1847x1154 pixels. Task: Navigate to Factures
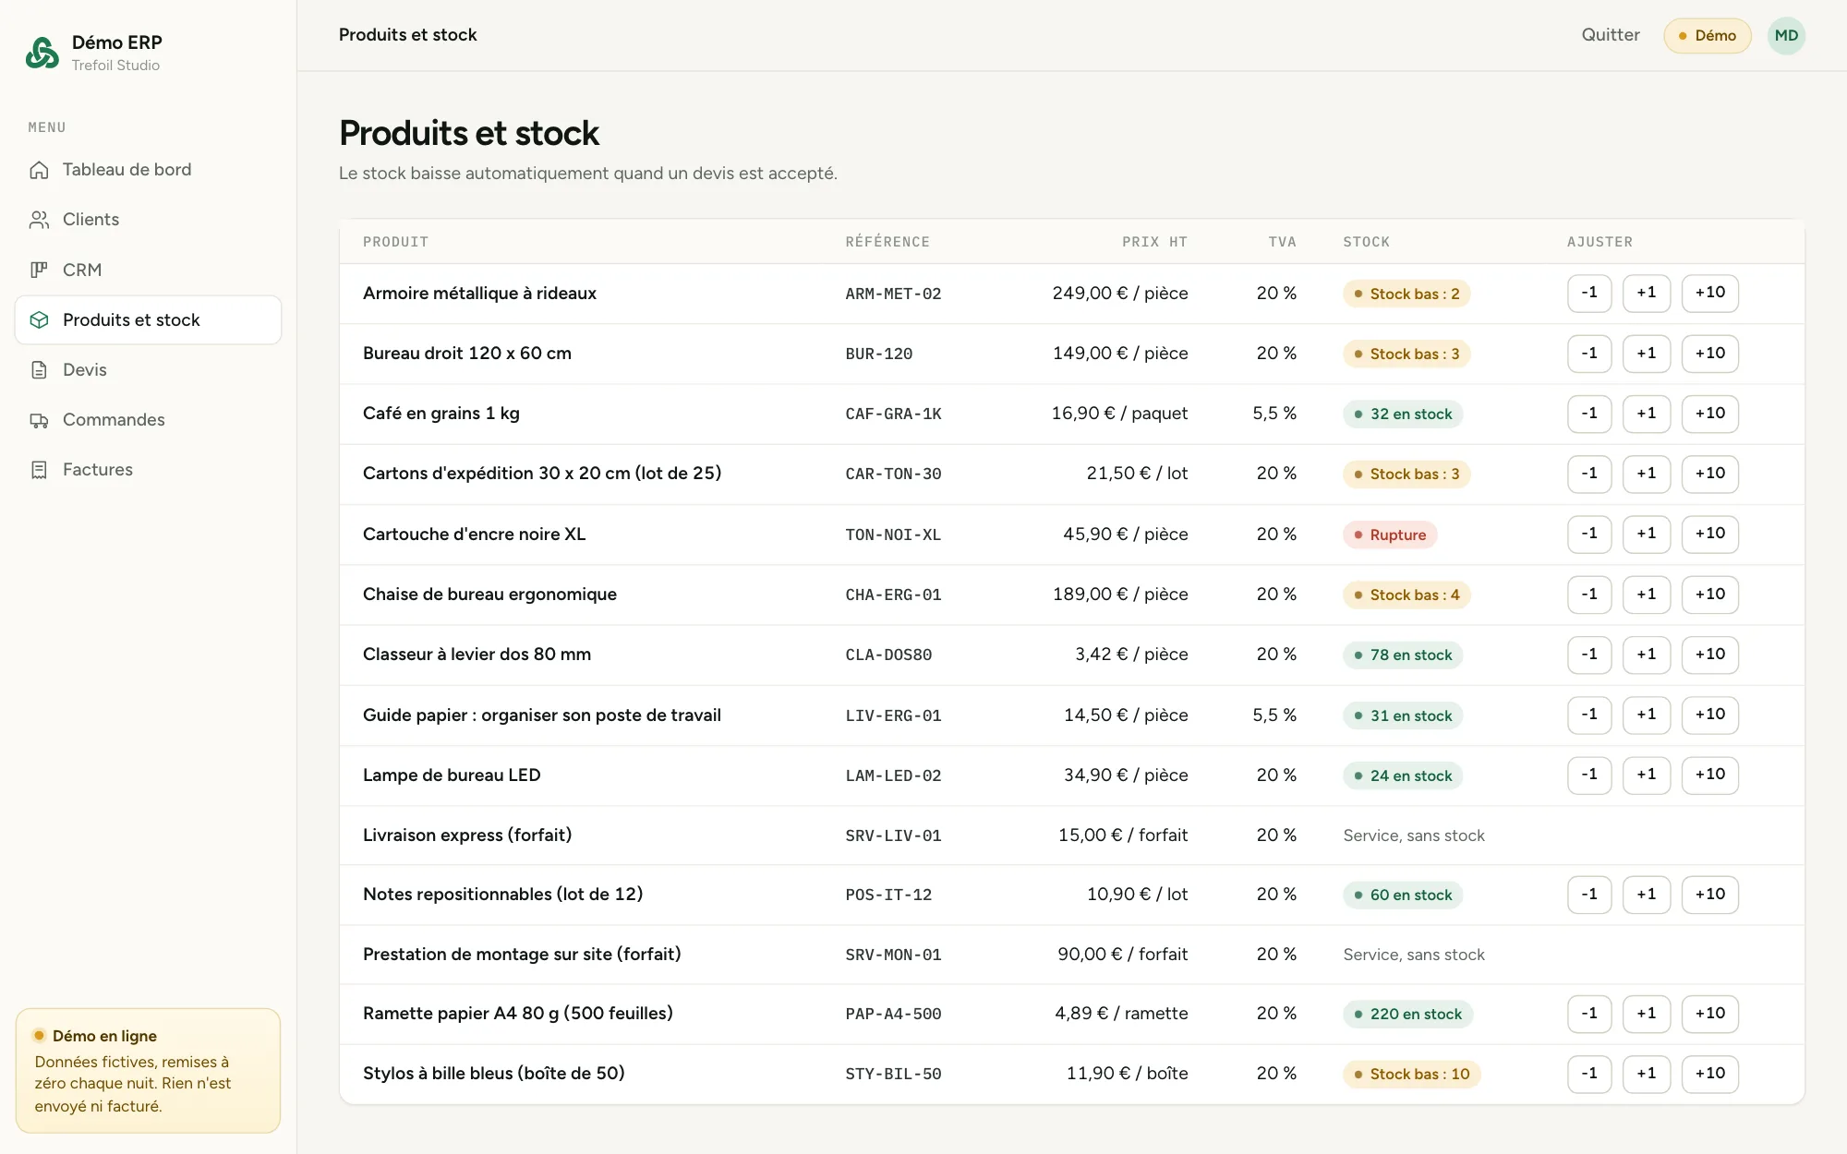pos(148,470)
